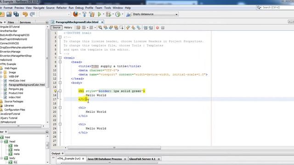Click Next Bookmark editor icon

pyautogui.click(x=133, y=27)
